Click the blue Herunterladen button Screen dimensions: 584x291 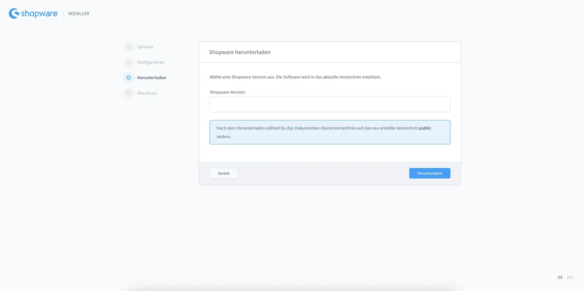pos(430,173)
